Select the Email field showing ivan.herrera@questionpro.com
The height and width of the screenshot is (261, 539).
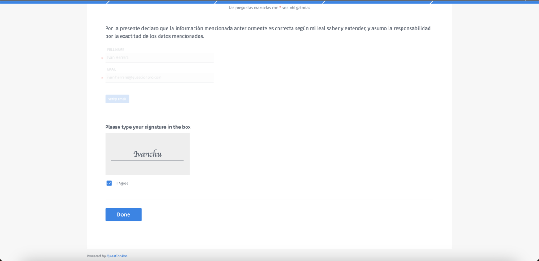pos(159,77)
